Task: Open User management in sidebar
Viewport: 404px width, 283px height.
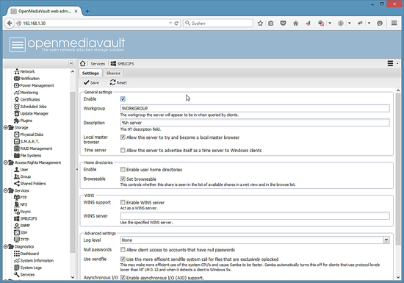Action: pyautogui.click(x=21, y=169)
